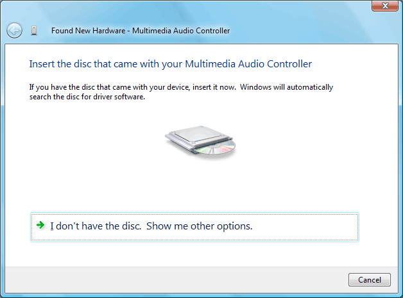The height and width of the screenshot is (298, 403).
Task: Click the shiny disc sticking out of drive
Action: 216,148
